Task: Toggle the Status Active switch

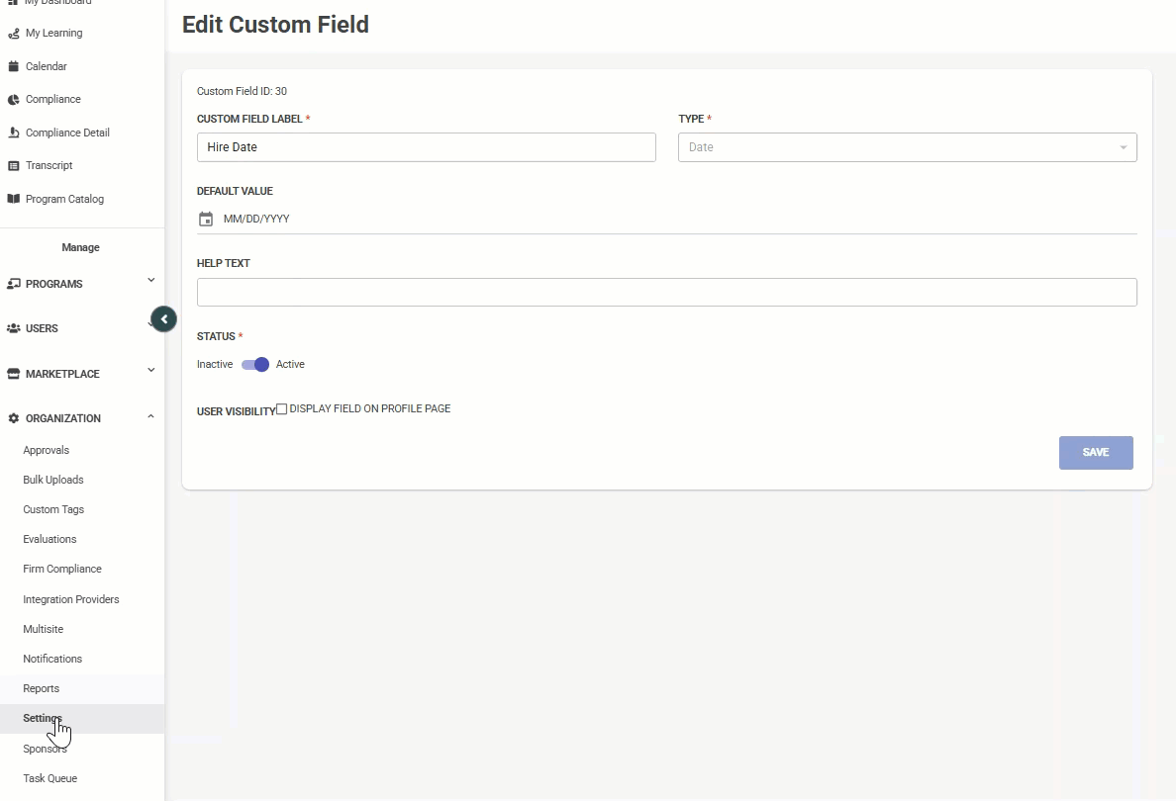Action: click(255, 365)
